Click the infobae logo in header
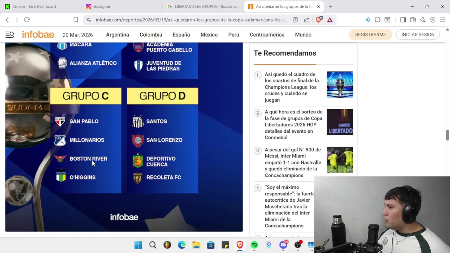The width and height of the screenshot is (450, 253). click(x=38, y=34)
